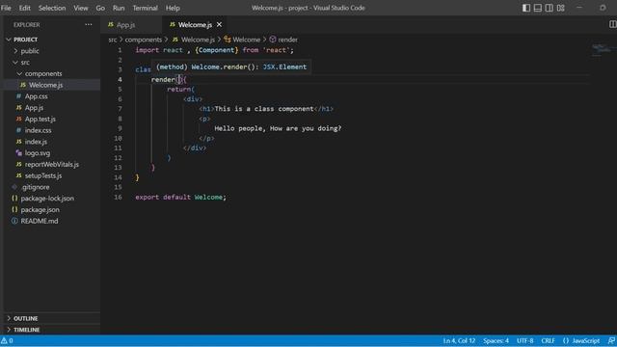Open the Help menu

173,8
